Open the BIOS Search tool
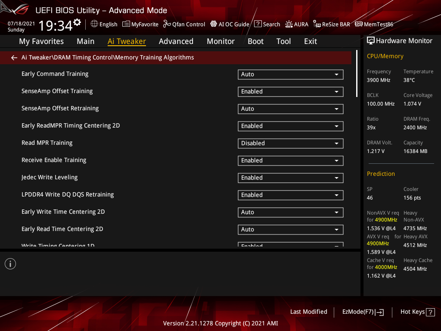This screenshot has height=331, width=441. (267, 24)
